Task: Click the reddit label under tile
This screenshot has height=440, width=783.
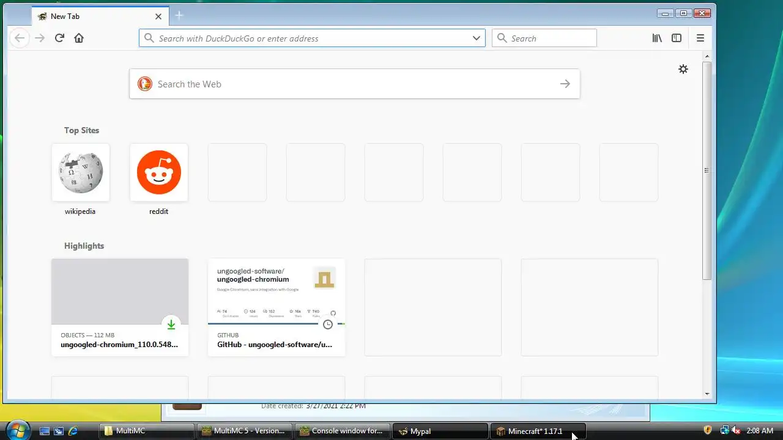Action: [158, 211]
